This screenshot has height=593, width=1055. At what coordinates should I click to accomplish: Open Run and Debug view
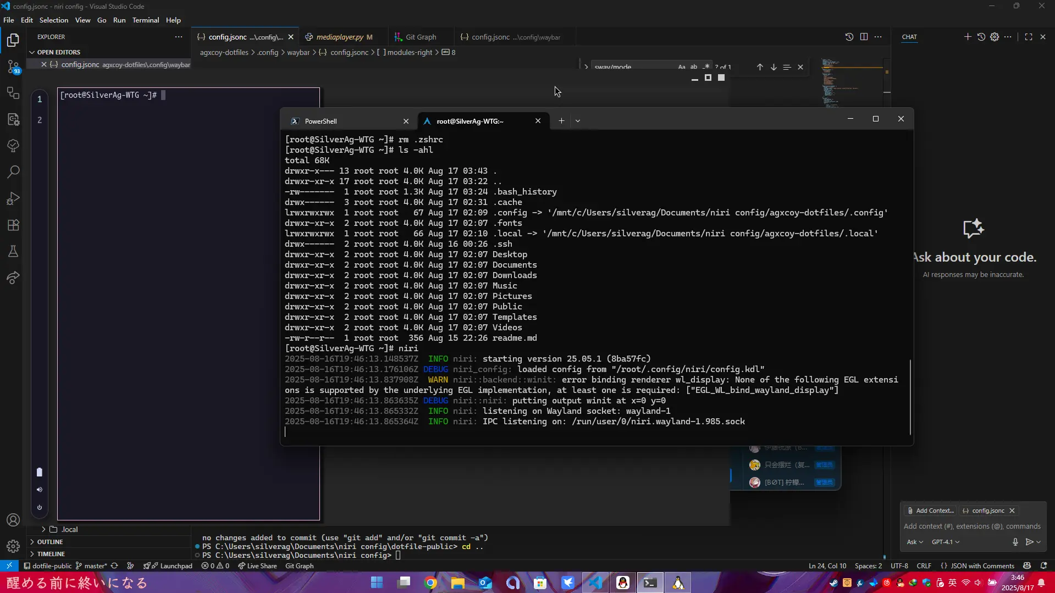tap(13, 198)
